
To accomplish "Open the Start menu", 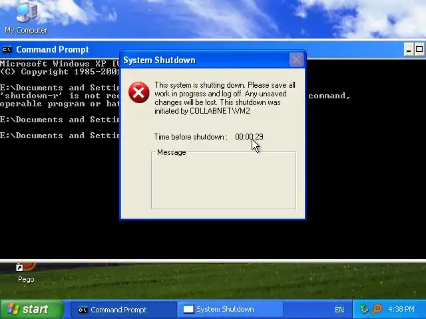I will coord(31,309).
